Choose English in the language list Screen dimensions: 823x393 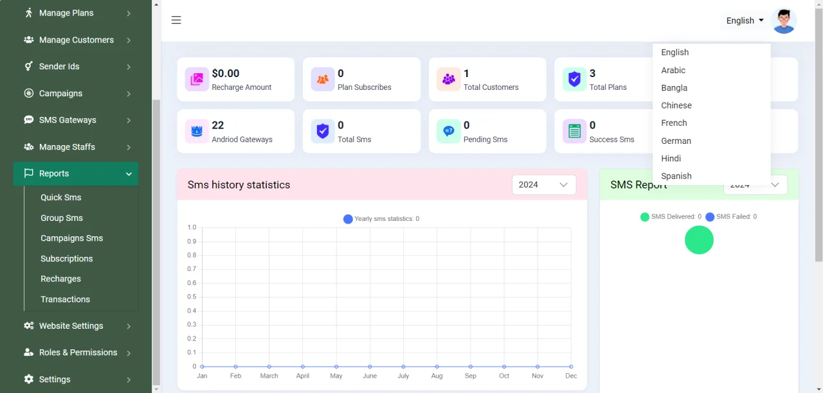click(711, 53)
